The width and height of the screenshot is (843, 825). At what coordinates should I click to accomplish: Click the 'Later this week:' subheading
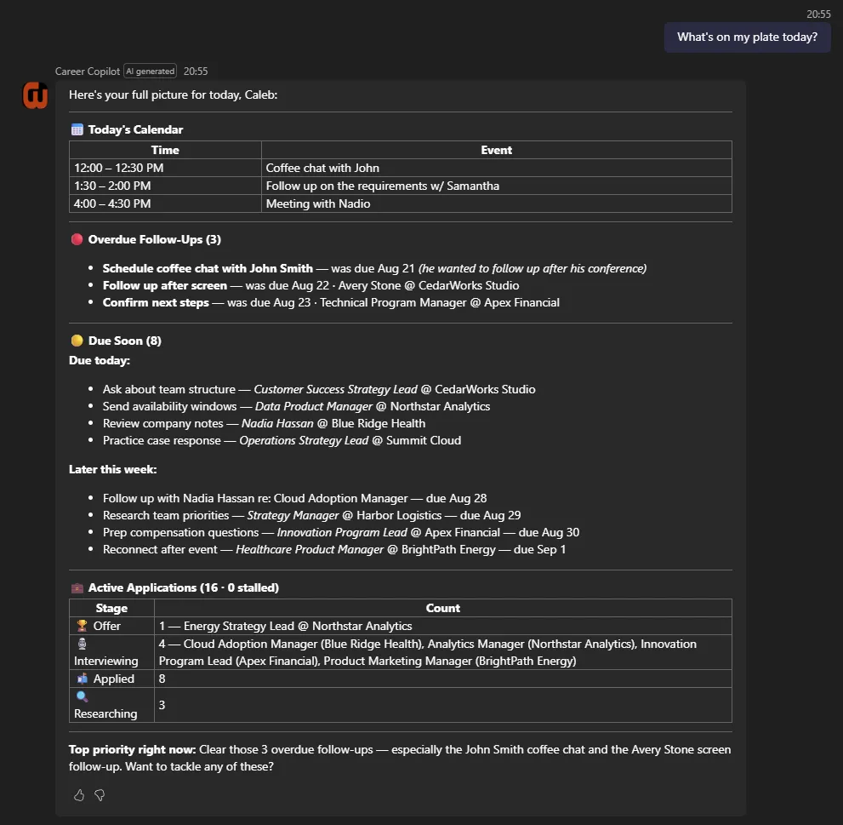pyautogui.click(x=113, y=469)
